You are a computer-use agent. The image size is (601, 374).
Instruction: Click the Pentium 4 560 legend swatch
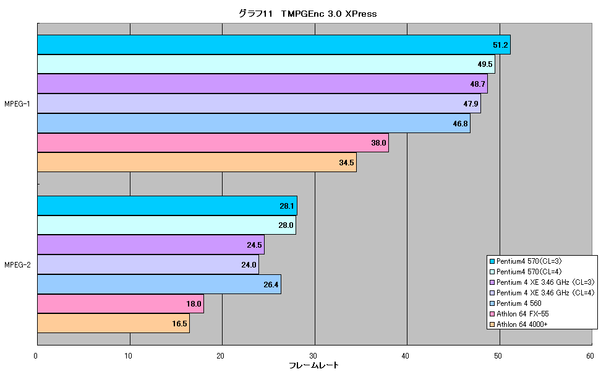pos(492,303)
